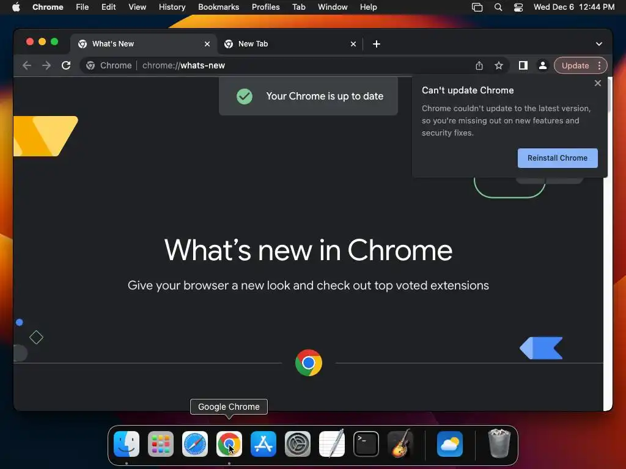Bookmark this page with the star icon
626x469 pixels.
(x=499, y=66)
